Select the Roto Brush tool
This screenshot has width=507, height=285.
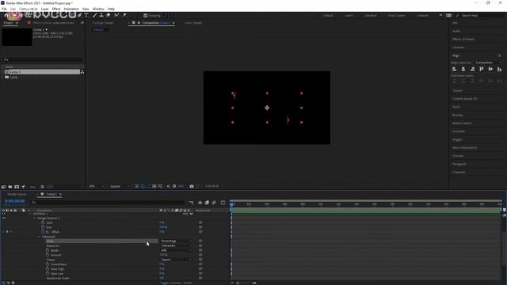pyautogui.click(x=116, y=15)
